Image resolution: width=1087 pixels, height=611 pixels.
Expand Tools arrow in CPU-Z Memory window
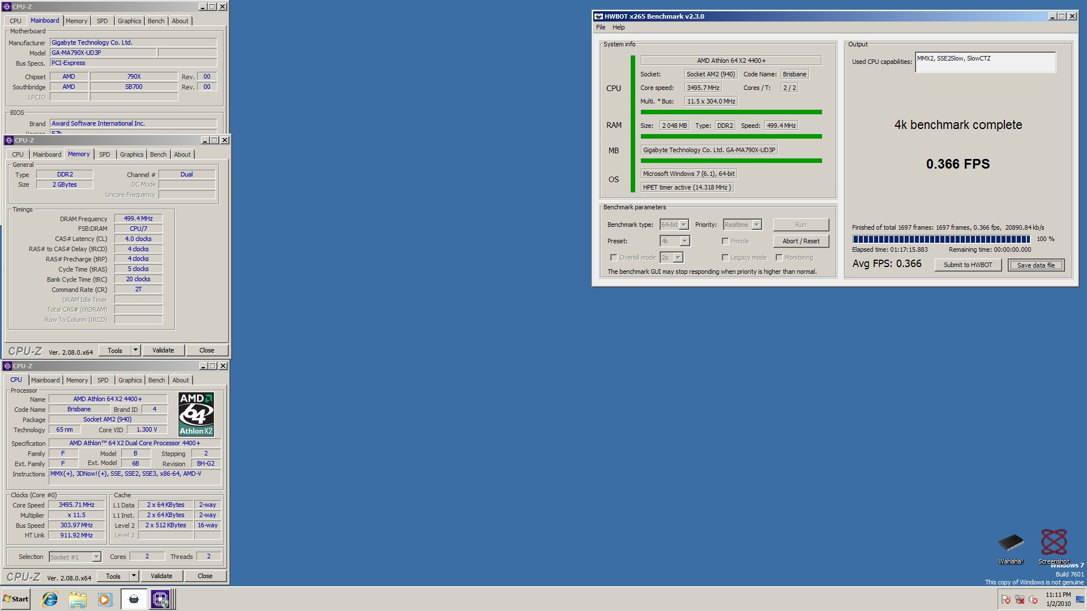point(135,350)
